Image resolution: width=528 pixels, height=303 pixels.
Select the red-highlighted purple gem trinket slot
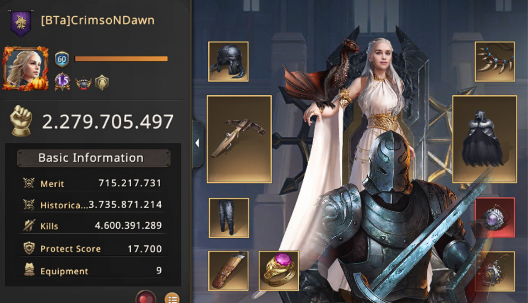(494, 218)
